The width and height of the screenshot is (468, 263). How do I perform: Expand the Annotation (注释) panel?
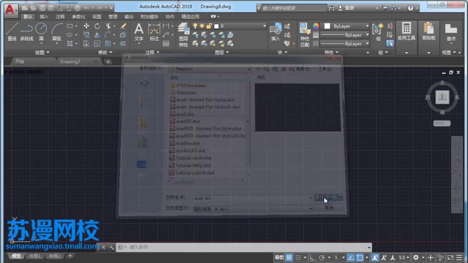coord(152,52)
